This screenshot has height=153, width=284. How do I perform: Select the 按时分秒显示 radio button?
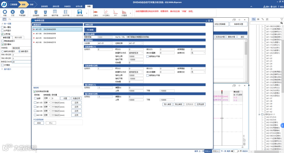coord(3,51)
